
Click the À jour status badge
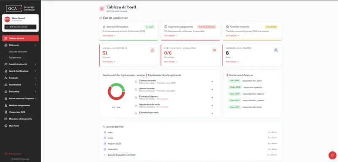pos(150,27)
